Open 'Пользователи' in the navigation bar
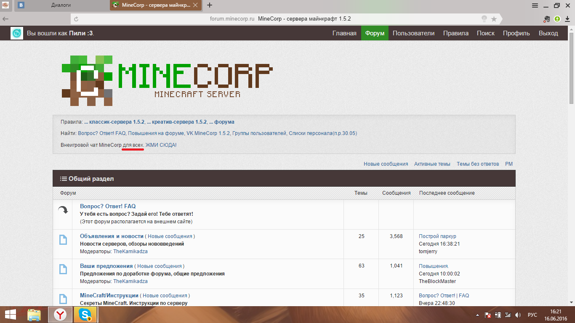Image resolution: width=575 pixels, height=323 pixels. [x=413, y=33]
